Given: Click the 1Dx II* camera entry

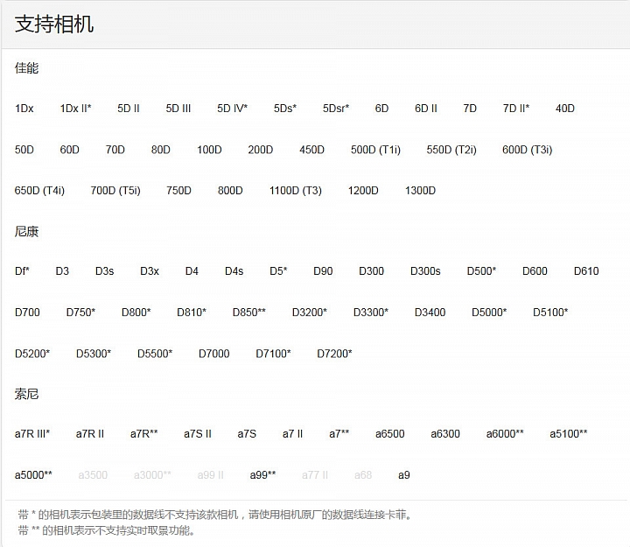Looking at the screenshot, I should pyautogui.click(x=75, y=109).
